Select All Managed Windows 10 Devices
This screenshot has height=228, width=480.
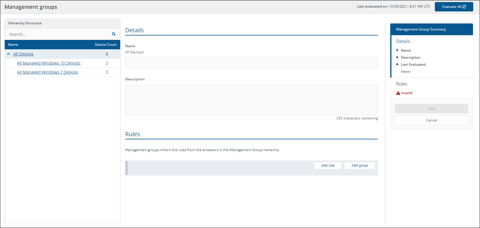[49, 63]
